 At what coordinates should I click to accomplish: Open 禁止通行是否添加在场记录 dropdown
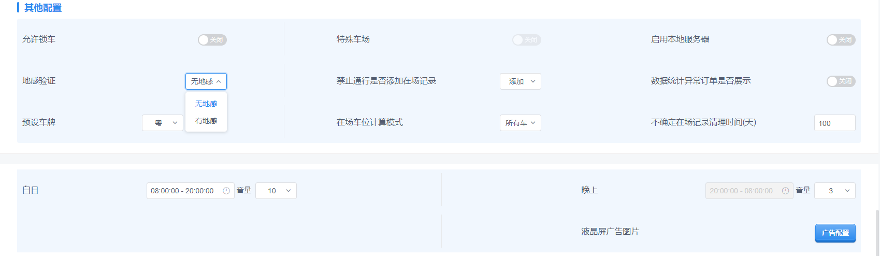pyautogui.click(x=521, y=81)
